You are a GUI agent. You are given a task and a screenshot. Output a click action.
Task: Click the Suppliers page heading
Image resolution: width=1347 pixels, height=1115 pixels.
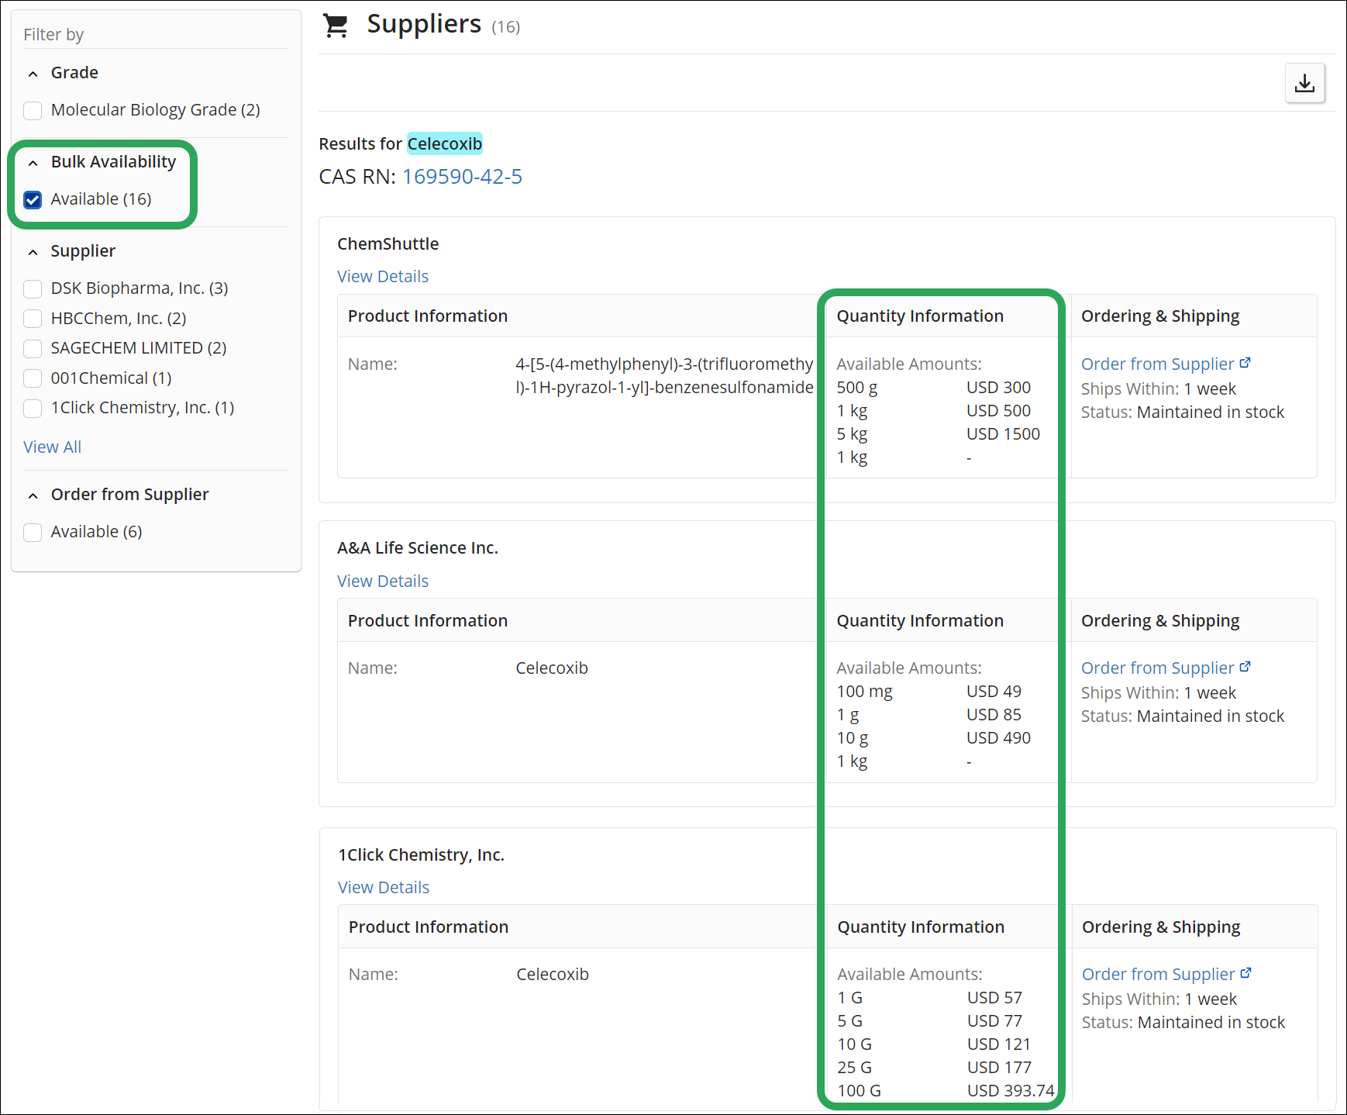[424, 24]
